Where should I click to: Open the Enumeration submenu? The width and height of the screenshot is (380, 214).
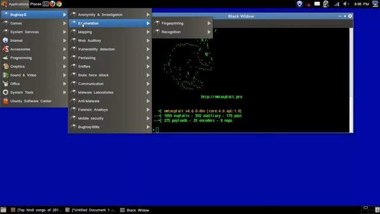pos(110,23)
